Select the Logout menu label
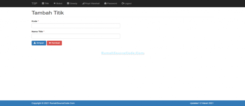The width and height of the screenshot is (245, 106). 128,4
